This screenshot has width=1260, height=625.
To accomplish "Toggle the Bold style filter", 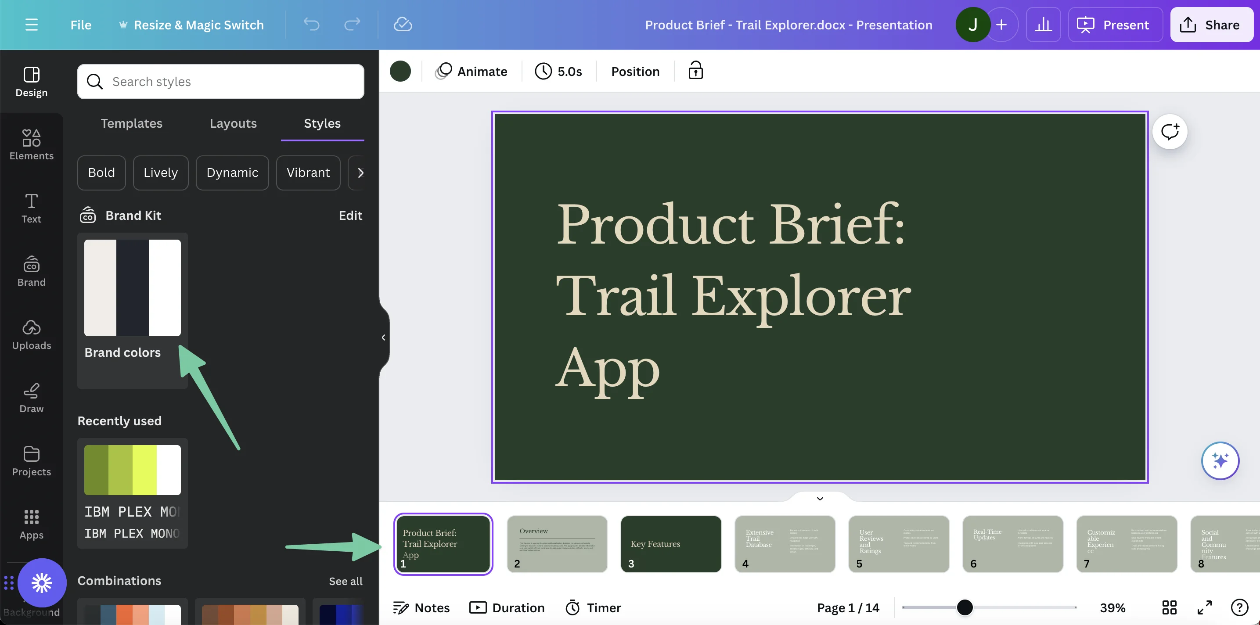I will pos(101,172).
